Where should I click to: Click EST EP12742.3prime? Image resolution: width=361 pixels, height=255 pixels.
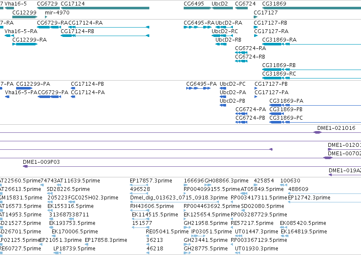point(309,198)
